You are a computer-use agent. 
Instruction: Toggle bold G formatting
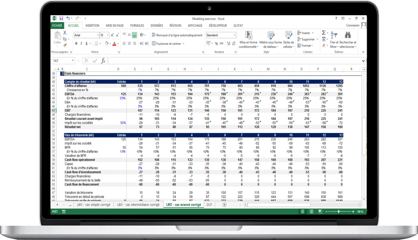[76, 43]
